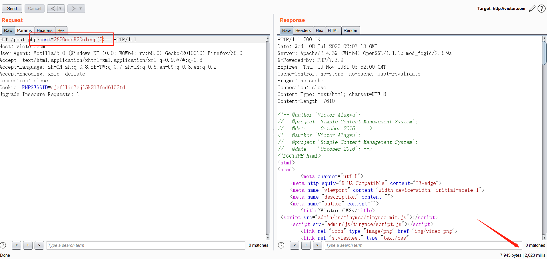Image resolution: width=547 pixels, height=259 pixels.
Task: Click request pane scrollbar up arrow
Action: coord(268,38)
